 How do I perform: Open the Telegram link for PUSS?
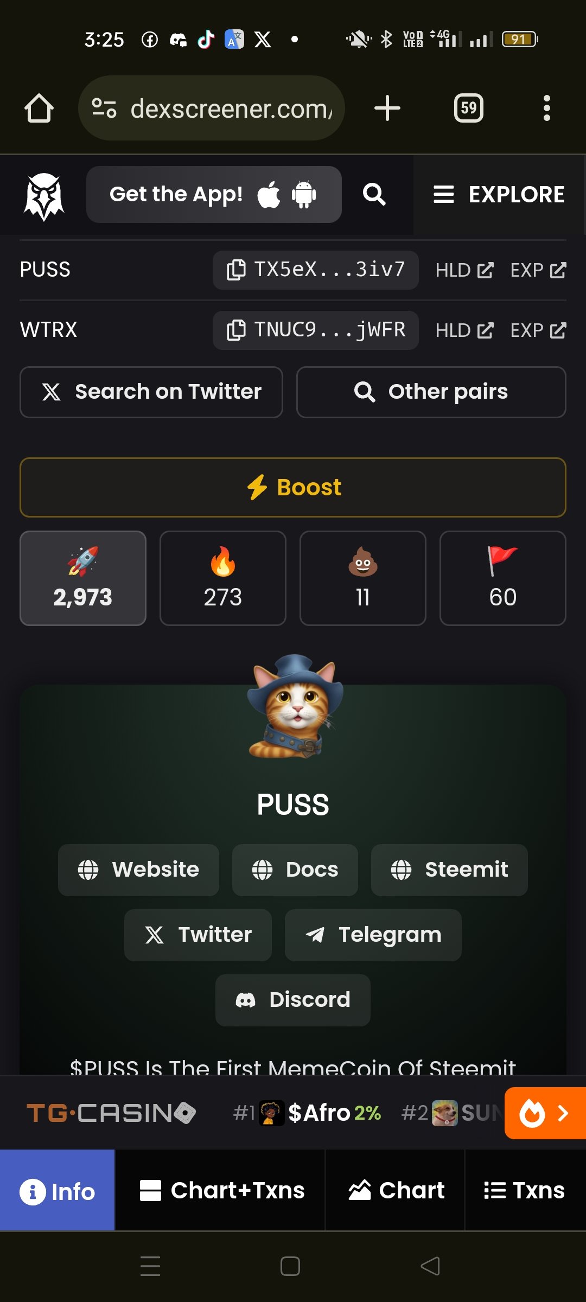tap(373, 935)
